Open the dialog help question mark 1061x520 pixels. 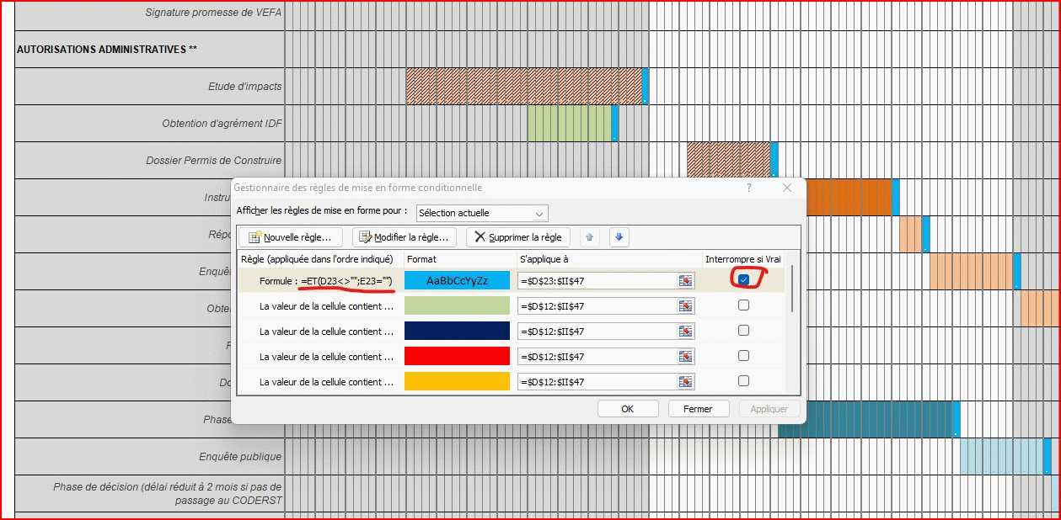(749, 188)
